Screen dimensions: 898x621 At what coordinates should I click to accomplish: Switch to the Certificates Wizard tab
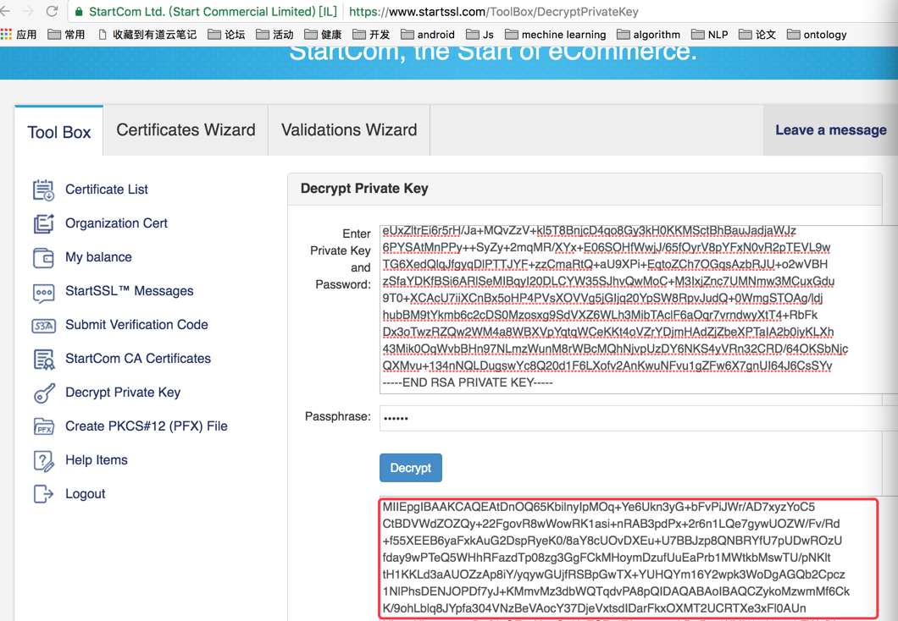[186, 129]
